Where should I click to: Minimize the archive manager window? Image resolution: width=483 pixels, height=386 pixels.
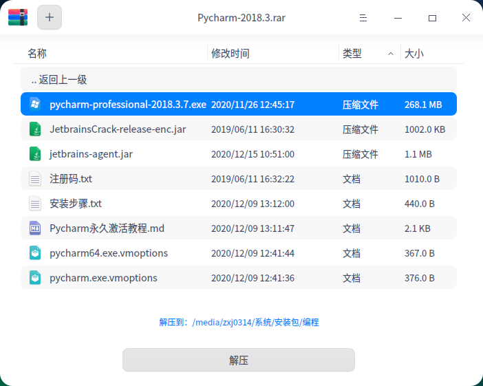coord(398,18)
